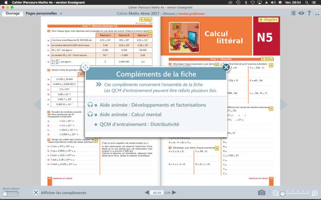Take a snapshot with the camera icon
This screenshot has width=321, height=200.
262,192
